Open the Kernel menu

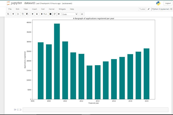(x=52, y=9)
